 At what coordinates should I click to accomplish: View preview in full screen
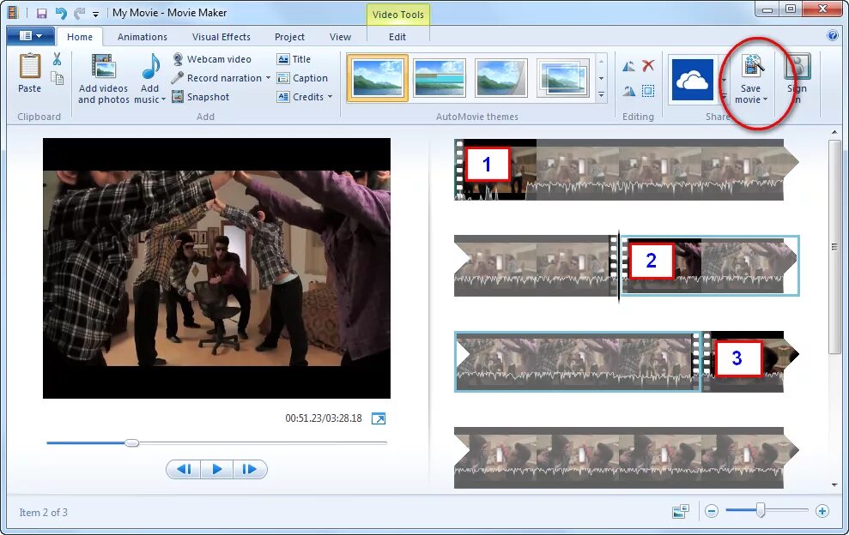click(x=379, y=418)
